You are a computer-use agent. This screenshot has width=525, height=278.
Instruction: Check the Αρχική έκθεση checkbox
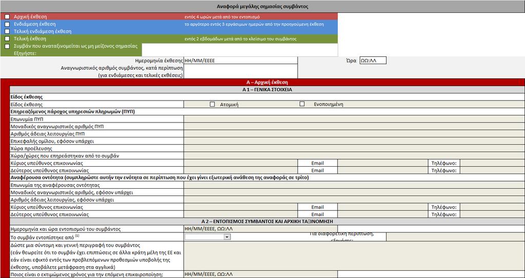(x=7, y=17)
